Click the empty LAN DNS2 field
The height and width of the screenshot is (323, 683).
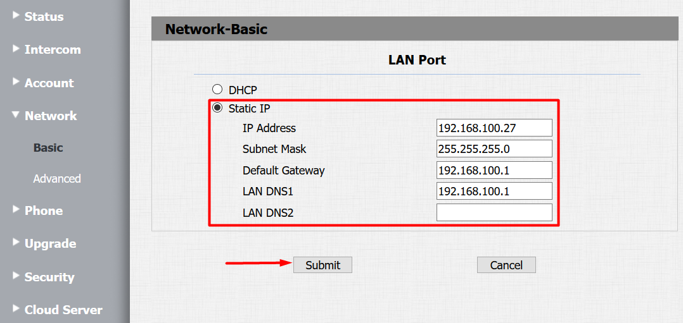click(494, 212)
